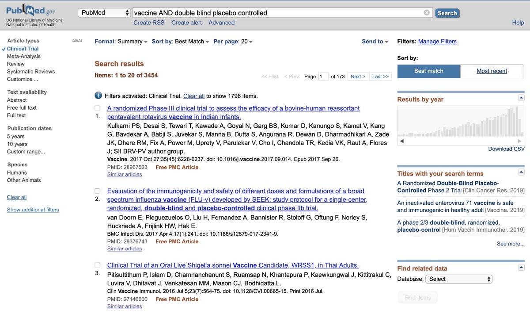Collapse the Results by year panel

pyautogui.click(x=521, y=98)
